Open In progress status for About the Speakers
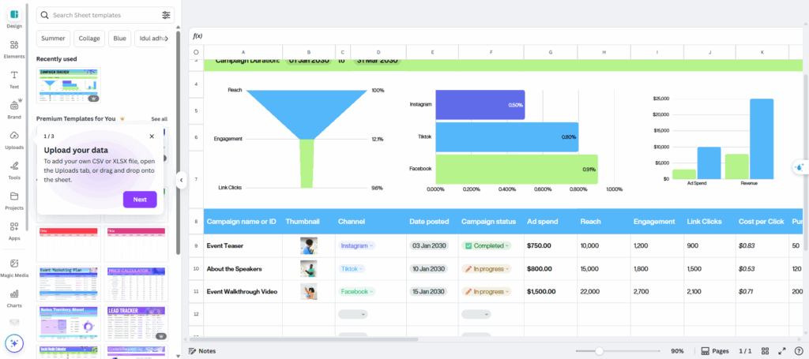Viewport: 809px width, 359px height. tap(486, 268)
